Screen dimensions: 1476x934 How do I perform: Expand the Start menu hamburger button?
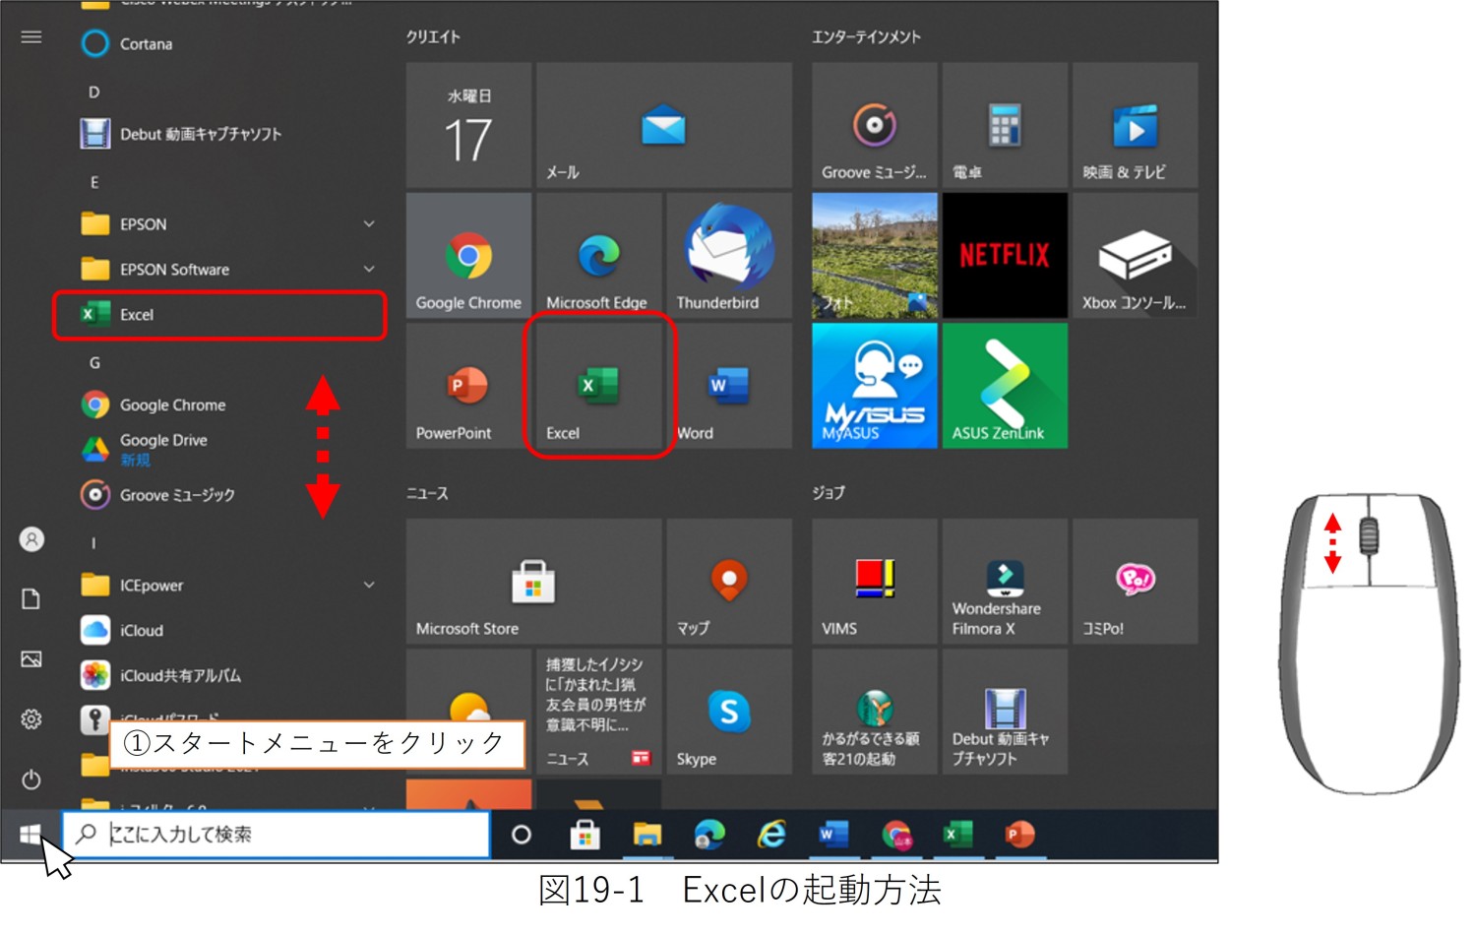coord(31,37)
